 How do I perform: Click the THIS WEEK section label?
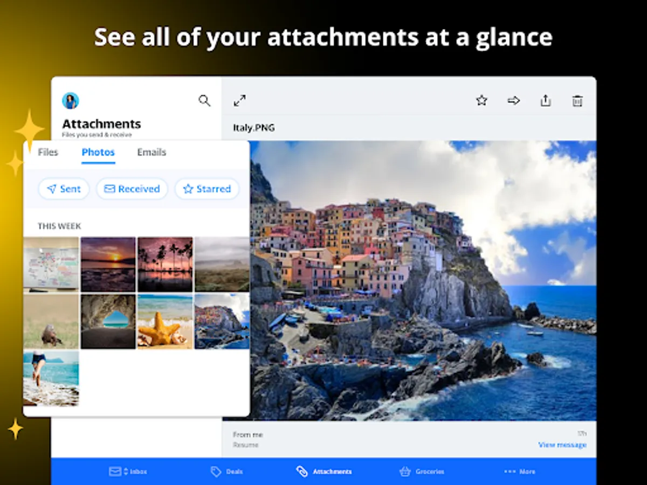(59, 226)
